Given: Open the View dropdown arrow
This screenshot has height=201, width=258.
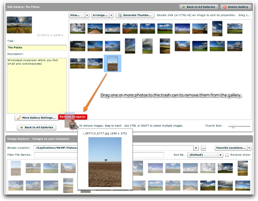Looking at the screenshot, I should click(x=87, y=15).
